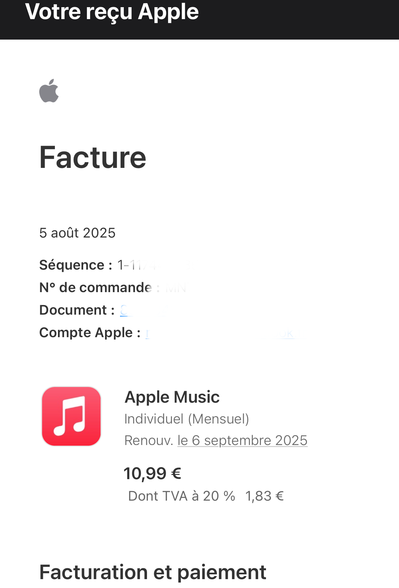Click the 'Dont TVA à 20 %' text
This screenshot has width=399, height=588.
pos(181,496)
